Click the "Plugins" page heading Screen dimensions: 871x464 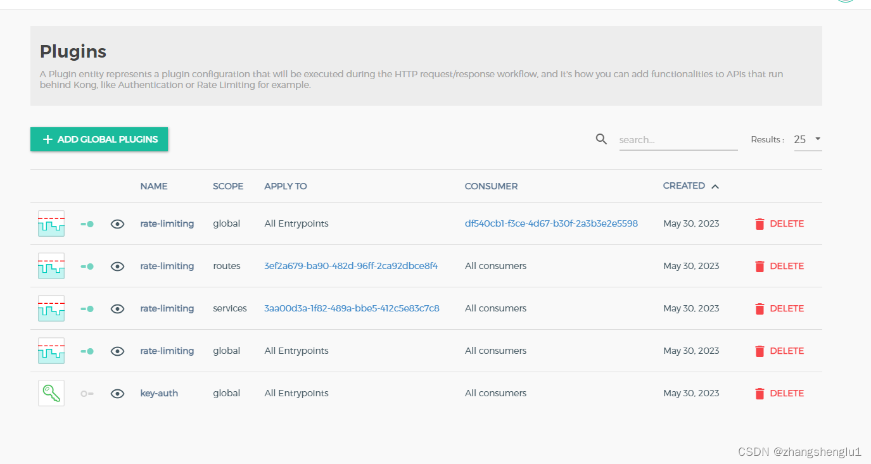[73, 52]
